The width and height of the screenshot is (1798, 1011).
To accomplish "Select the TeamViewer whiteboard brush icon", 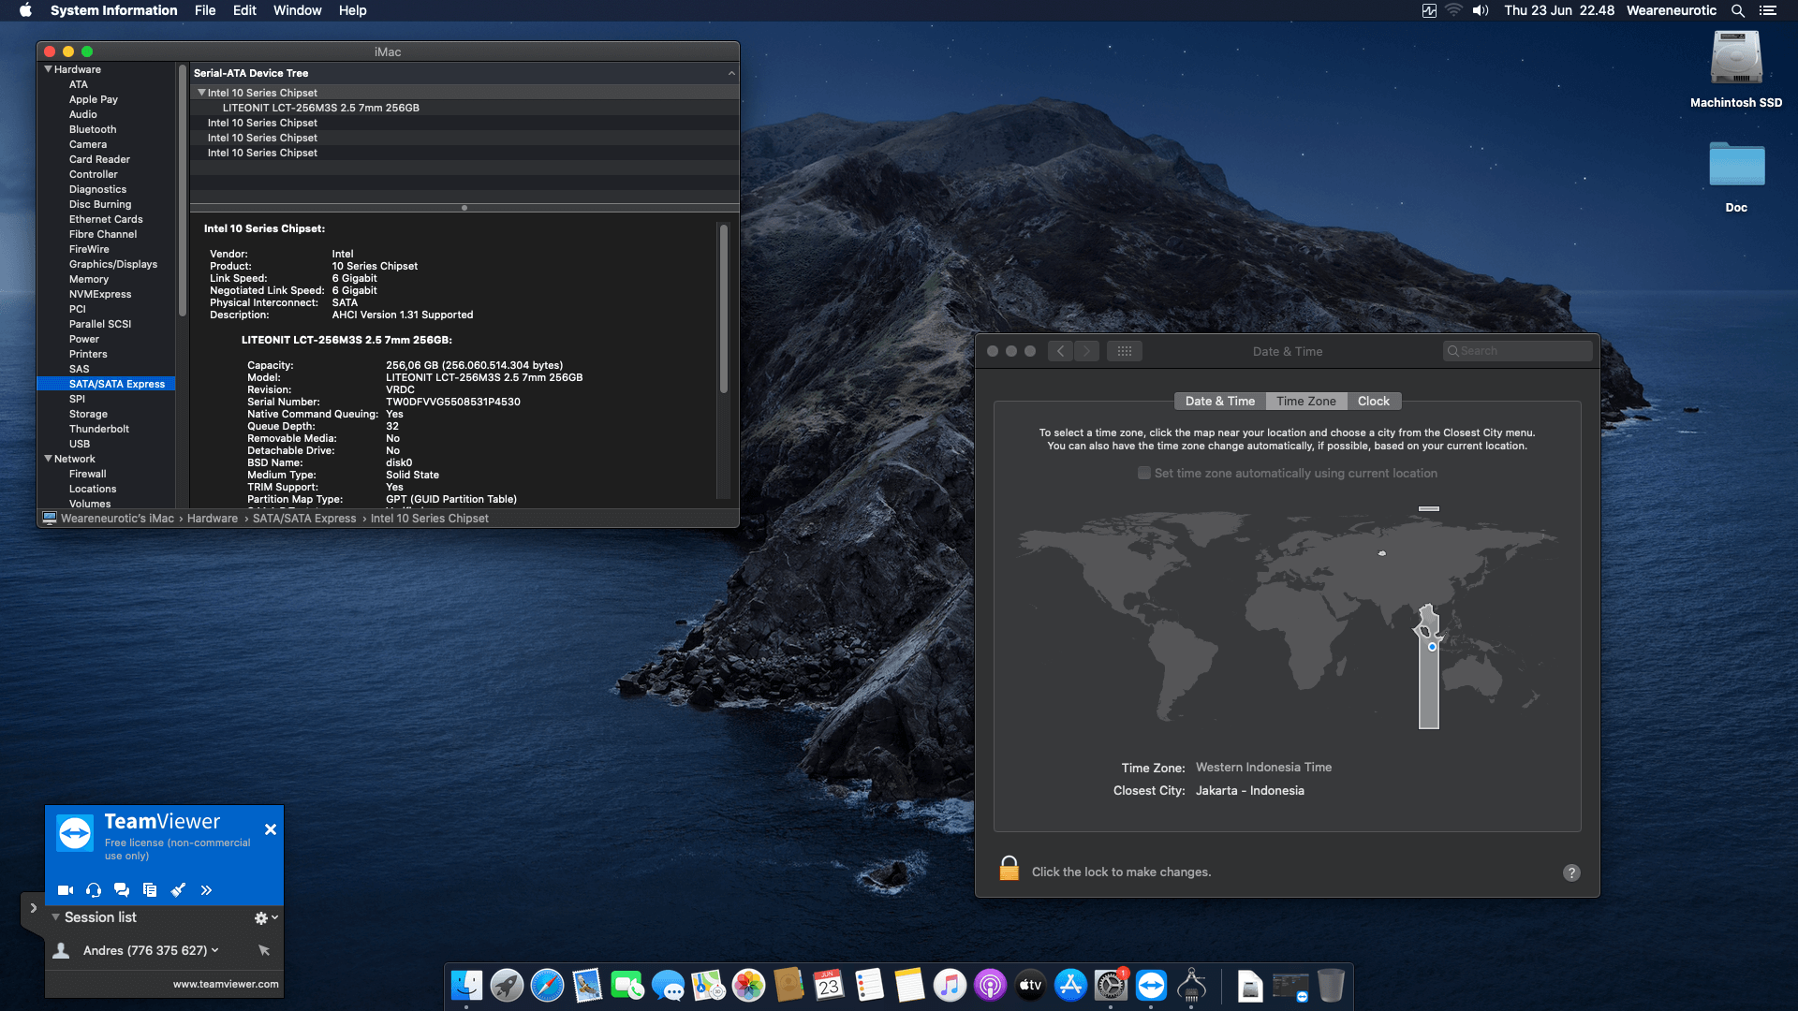I will coord(178,890).
